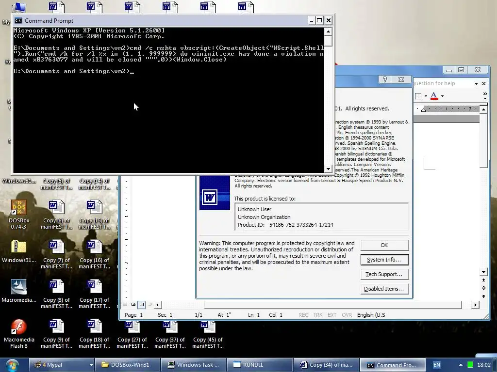Click the About dialog help question-mark button
This screenshot has width=497, height=372.
384,79
